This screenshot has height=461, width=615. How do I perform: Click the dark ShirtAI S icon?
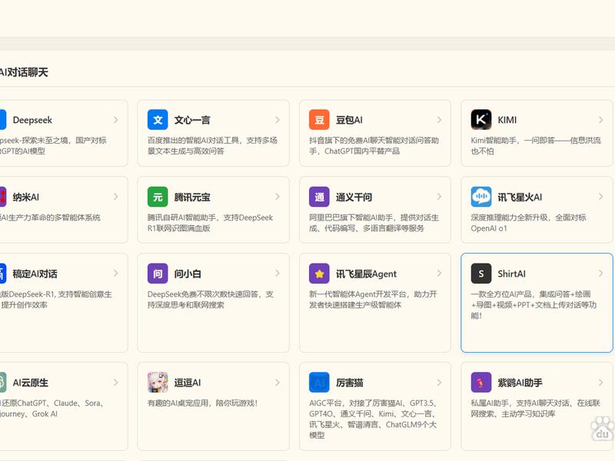pyautogui.click(x=481, y=274)
